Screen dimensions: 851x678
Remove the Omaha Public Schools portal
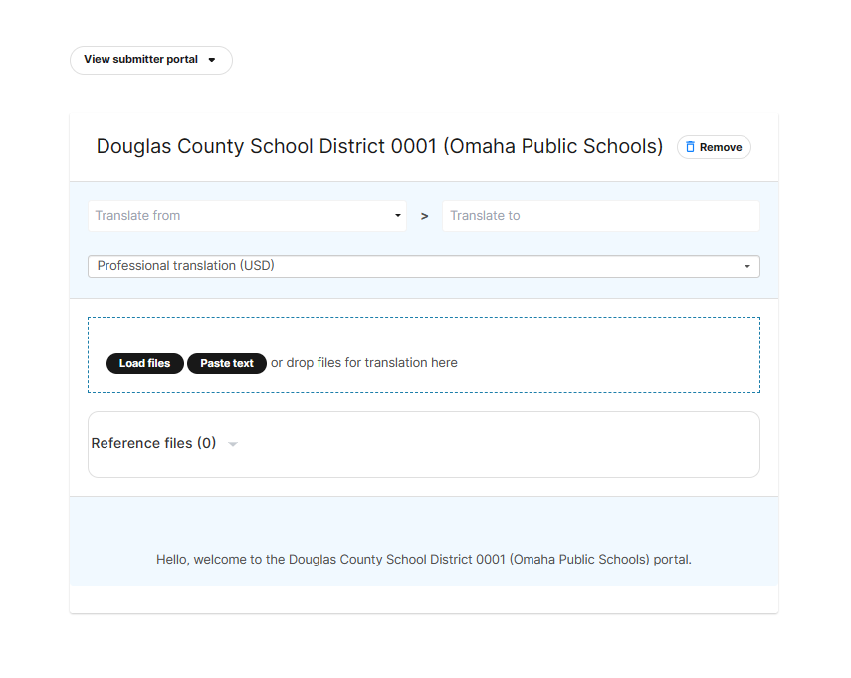tap(714, 147)
